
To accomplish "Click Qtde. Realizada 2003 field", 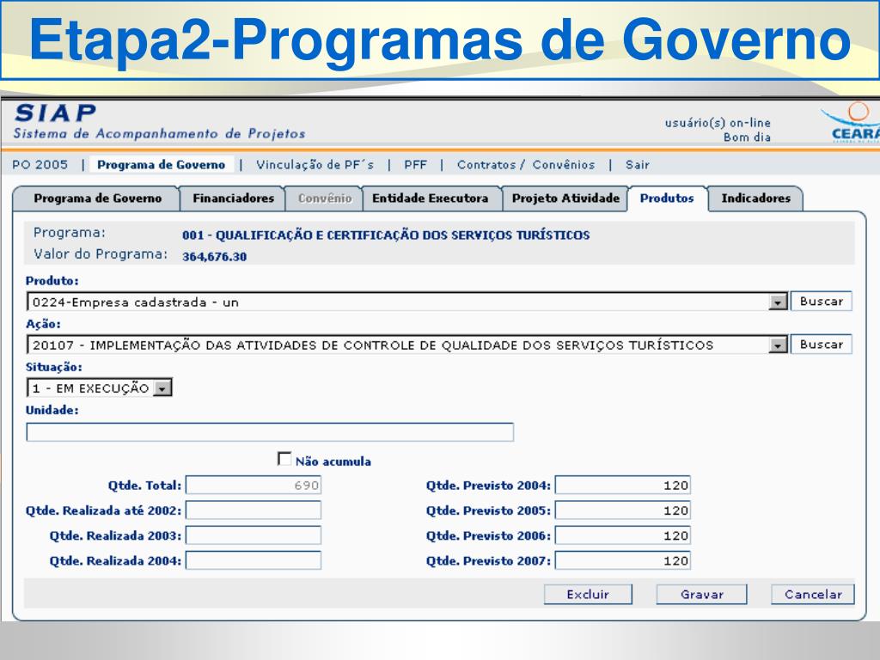I will pyautogui.click(x=254, y=535).
